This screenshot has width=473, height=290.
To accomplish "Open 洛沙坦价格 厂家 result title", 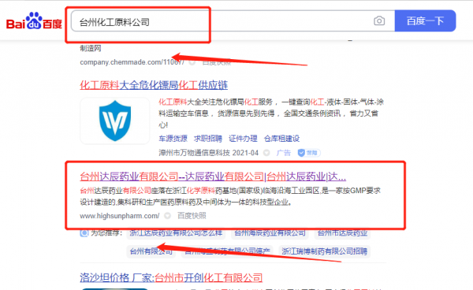I will [171, 277].
